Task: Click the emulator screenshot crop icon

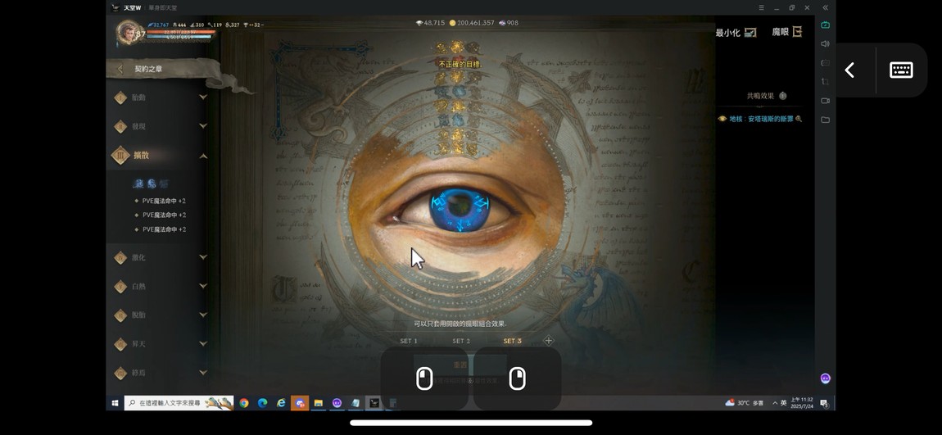Action: (825, 82)
